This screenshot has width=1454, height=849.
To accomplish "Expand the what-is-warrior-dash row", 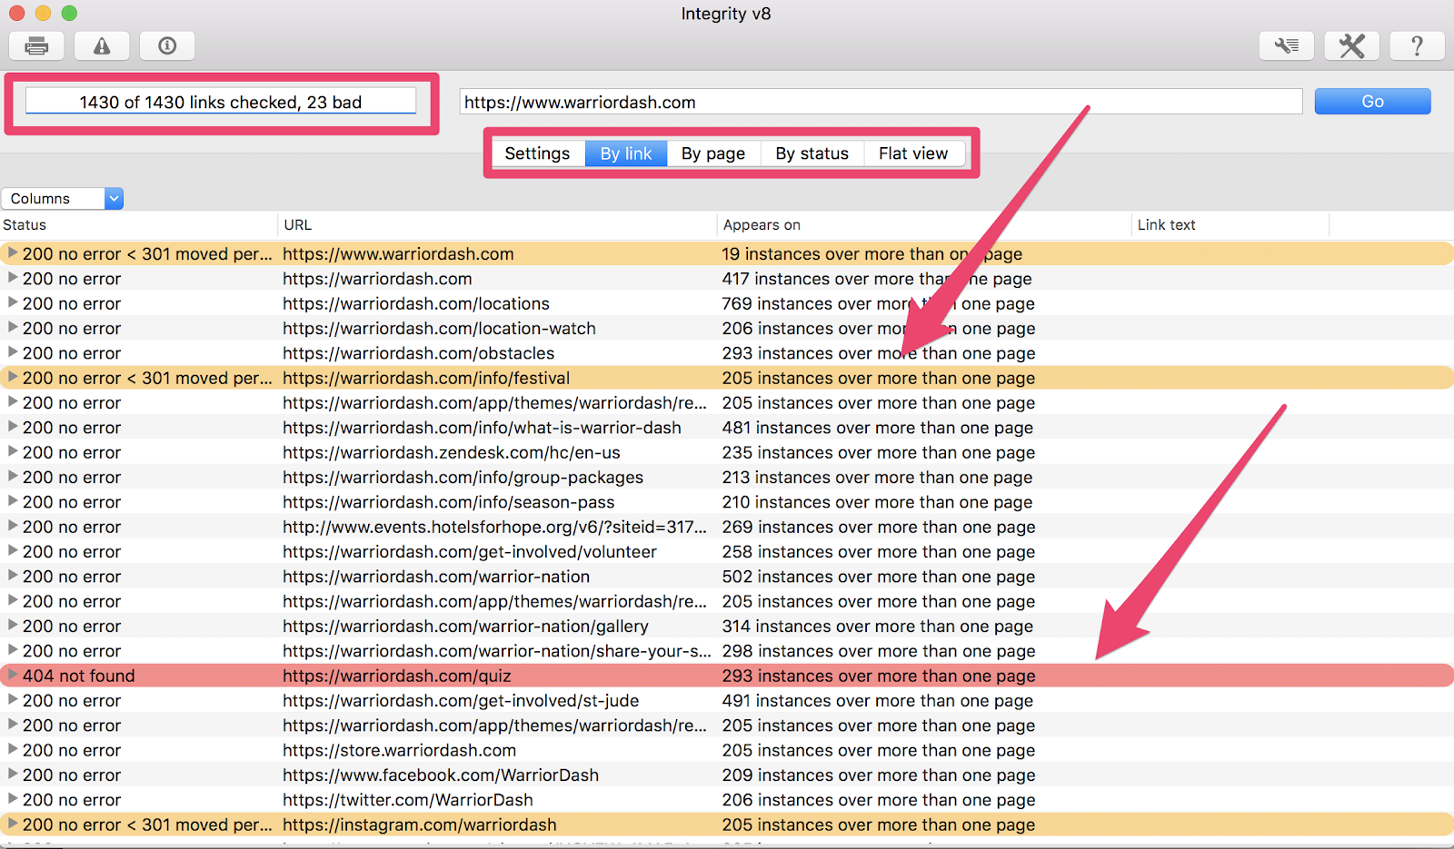I will (13, 427).
